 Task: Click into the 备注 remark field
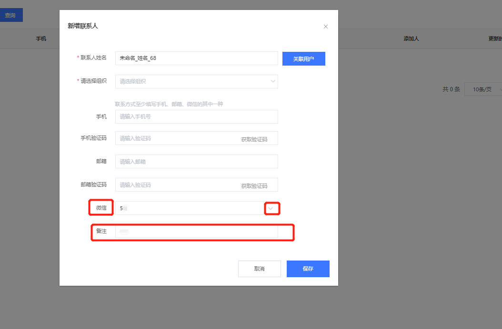196,232
